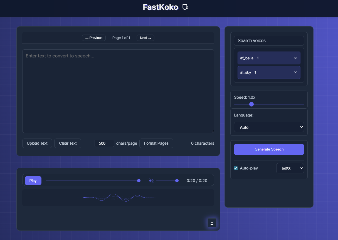Click the 'Page 1 of 1' indicator
This screenshot has height=240, width=338.
[x=121, y=38]
